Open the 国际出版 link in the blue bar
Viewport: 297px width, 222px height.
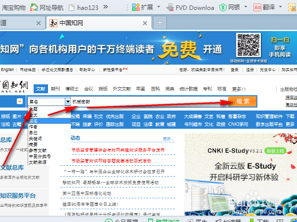[115, 124]
